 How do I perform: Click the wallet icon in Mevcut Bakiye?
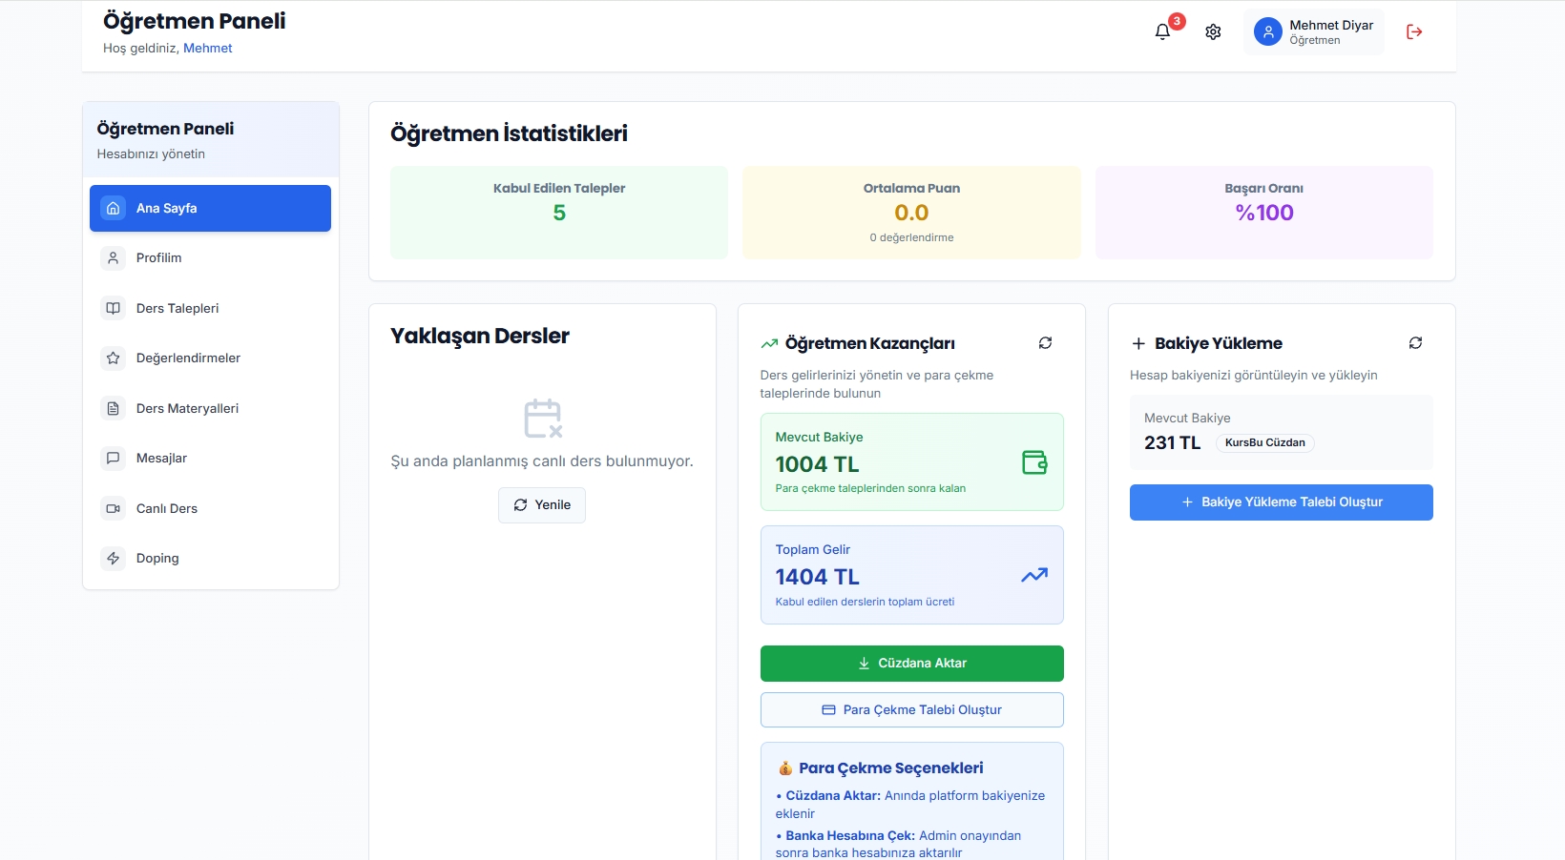coord(1034,462)
